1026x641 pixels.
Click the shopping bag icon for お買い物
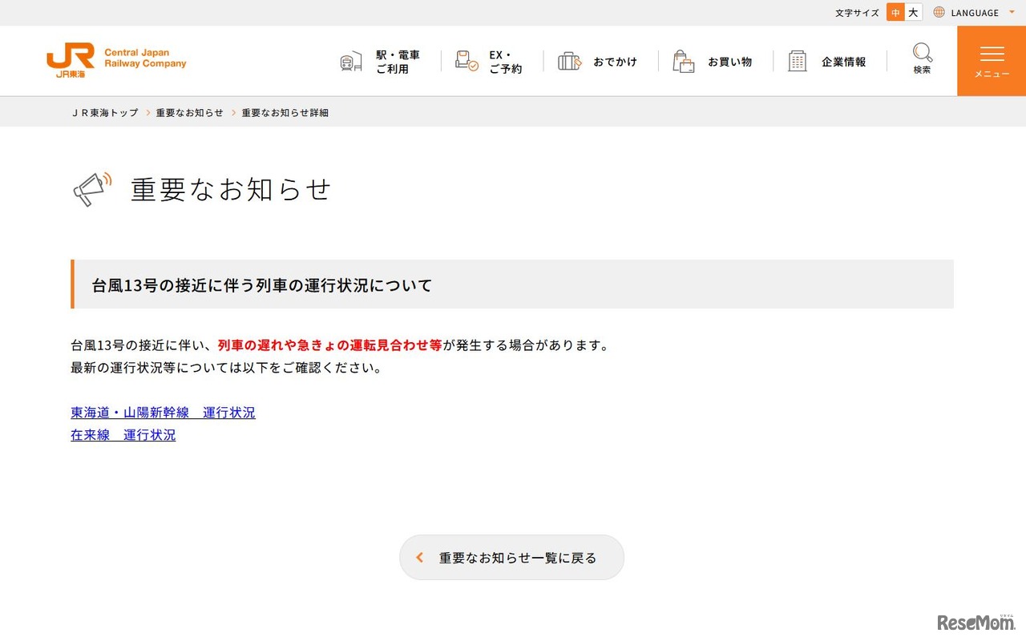click(684, 62)
